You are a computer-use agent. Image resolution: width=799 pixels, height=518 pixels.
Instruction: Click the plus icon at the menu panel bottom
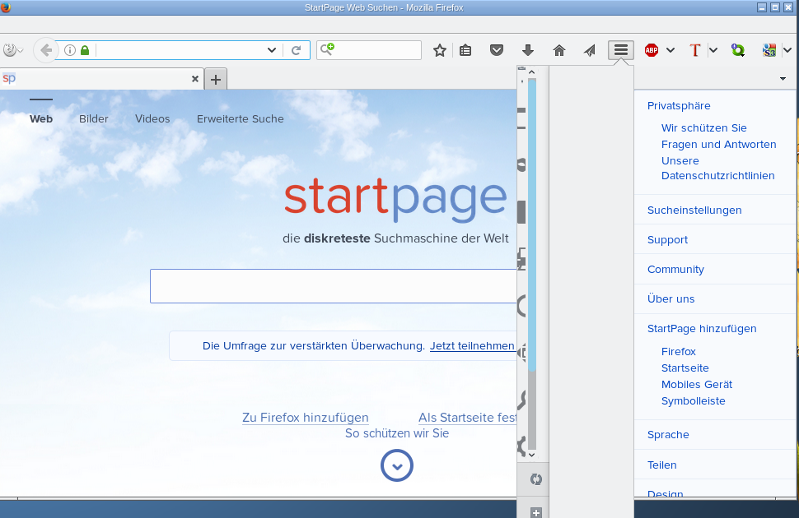tap(535, 512)
